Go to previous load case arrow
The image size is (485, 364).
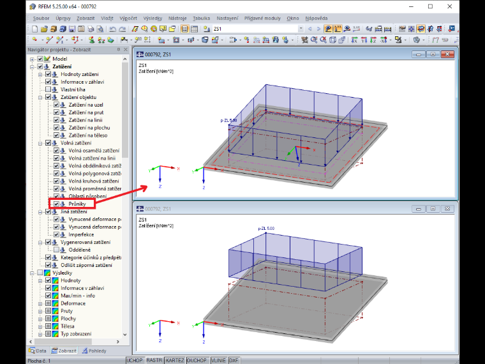310,29
